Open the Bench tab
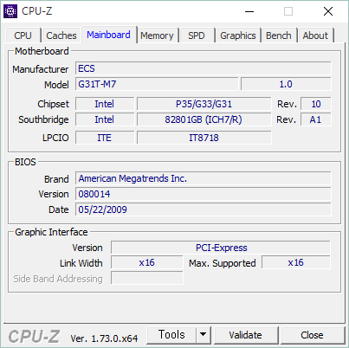 coord(279,35)
